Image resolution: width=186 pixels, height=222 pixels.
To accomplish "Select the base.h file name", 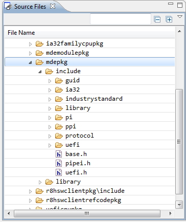I will tap(76, 154).
